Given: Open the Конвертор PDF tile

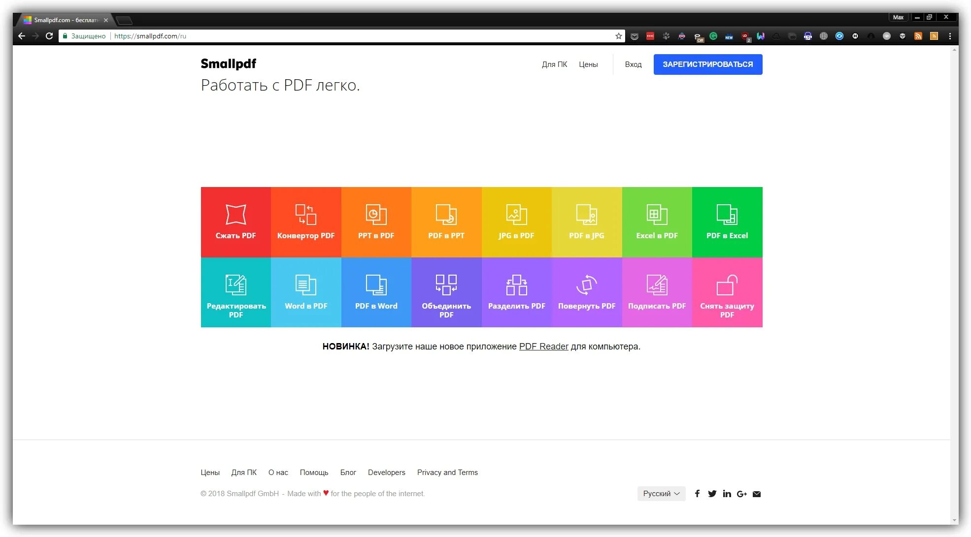Looking at the screenshot, I should coord(306,222).
